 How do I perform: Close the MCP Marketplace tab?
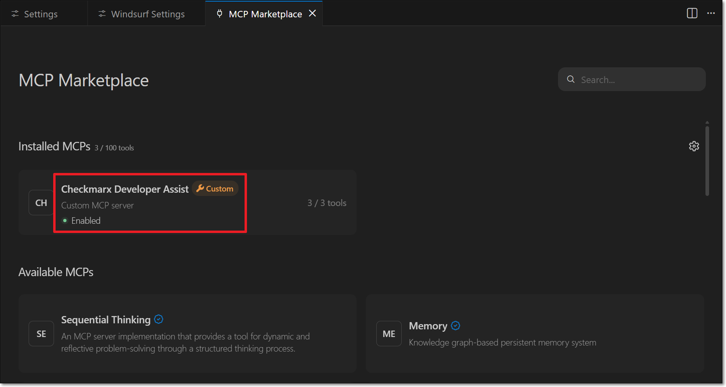click(x=312, y=14)
